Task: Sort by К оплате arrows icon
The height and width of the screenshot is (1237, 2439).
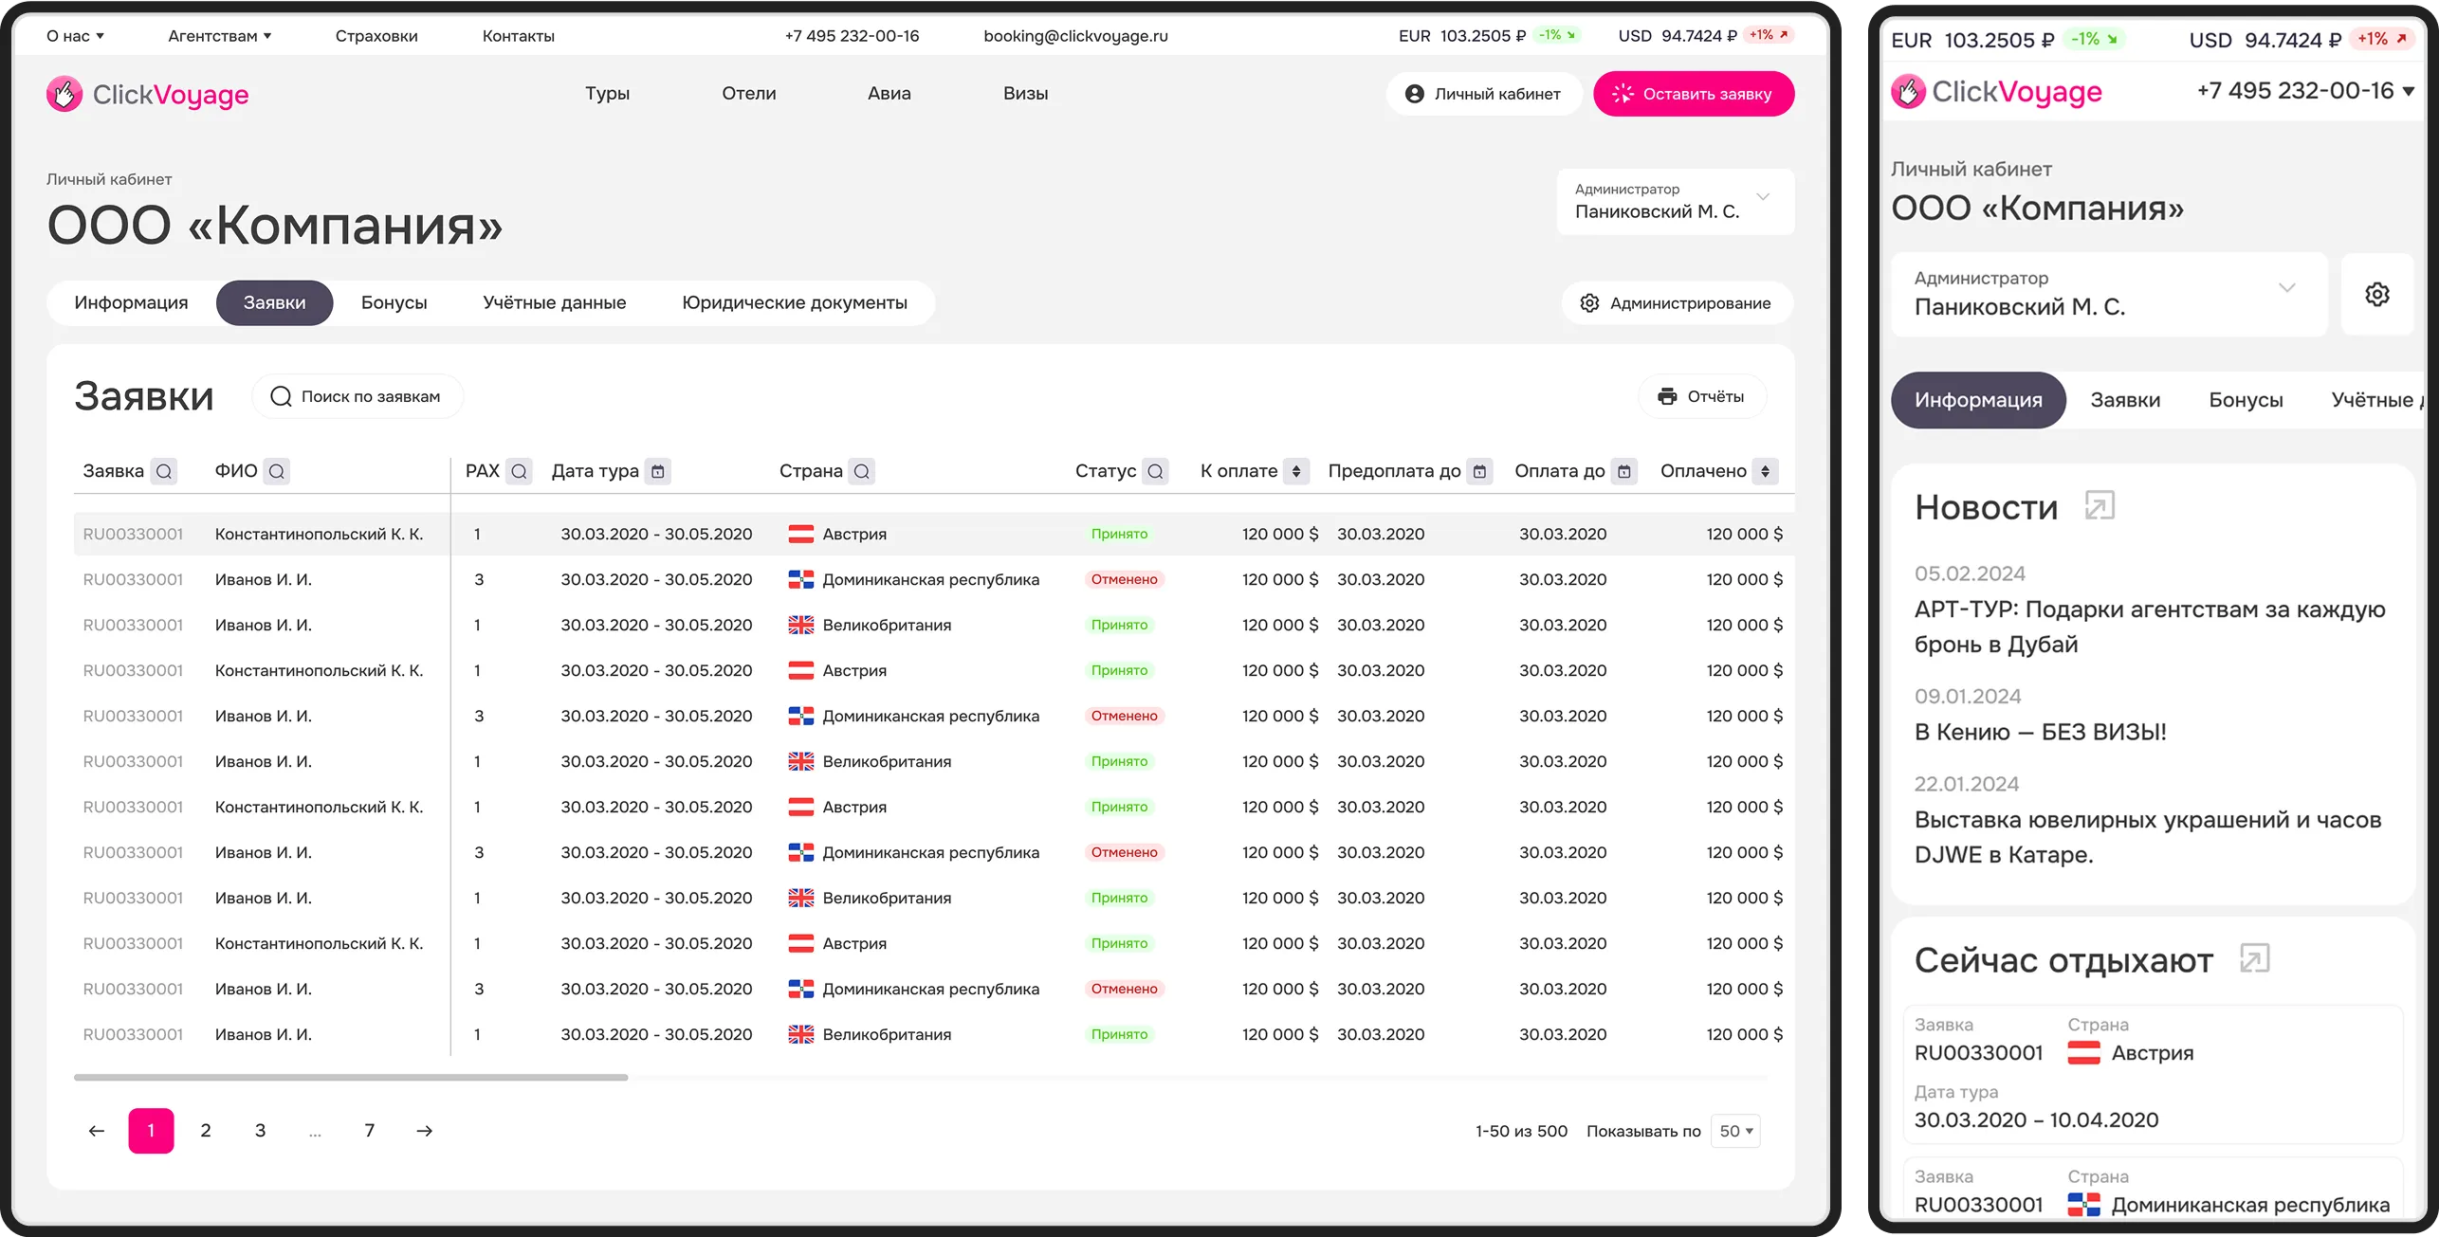Action: (1296, 471)
